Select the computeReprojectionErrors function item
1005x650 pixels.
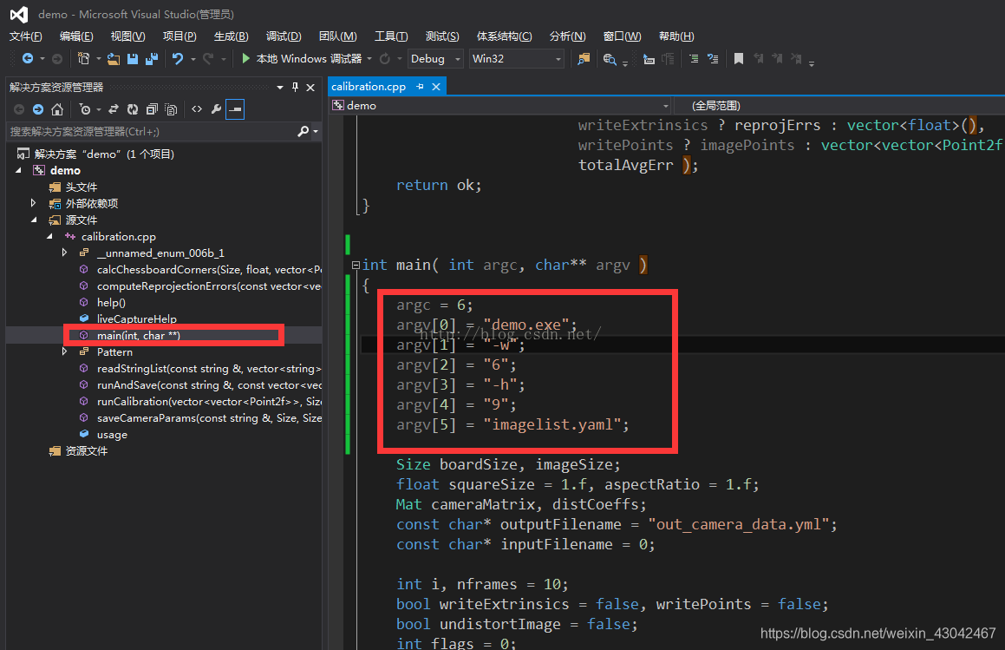pyautogui.click(x=209, y=286)
